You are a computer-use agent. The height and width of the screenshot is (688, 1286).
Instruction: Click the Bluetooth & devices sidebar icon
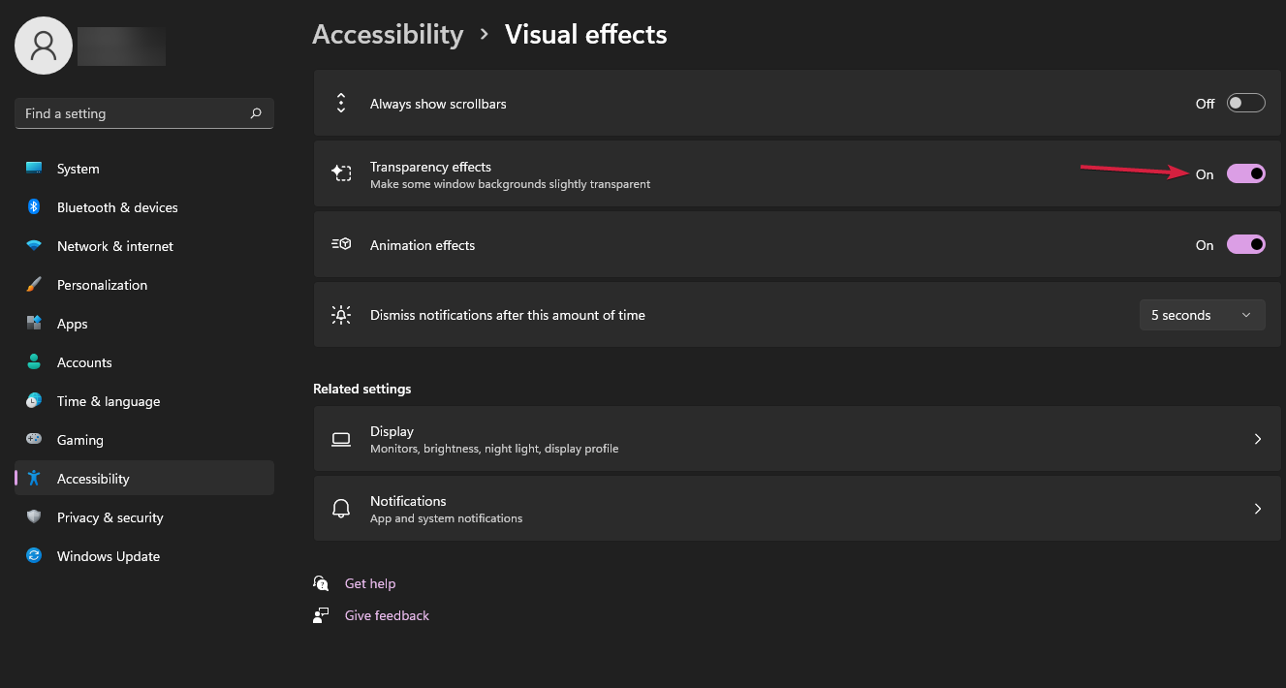(34, 207)
